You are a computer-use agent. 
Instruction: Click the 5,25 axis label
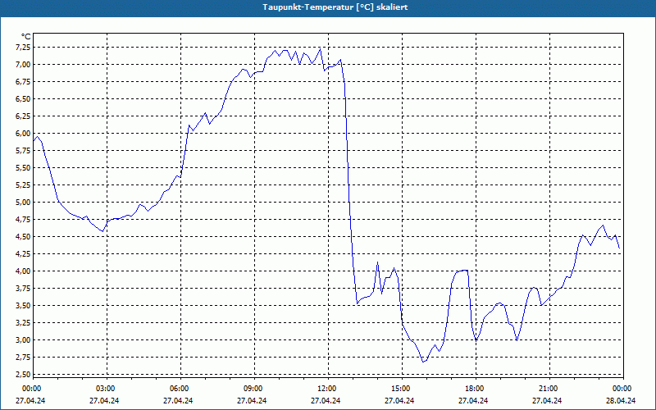click(23, 185)
